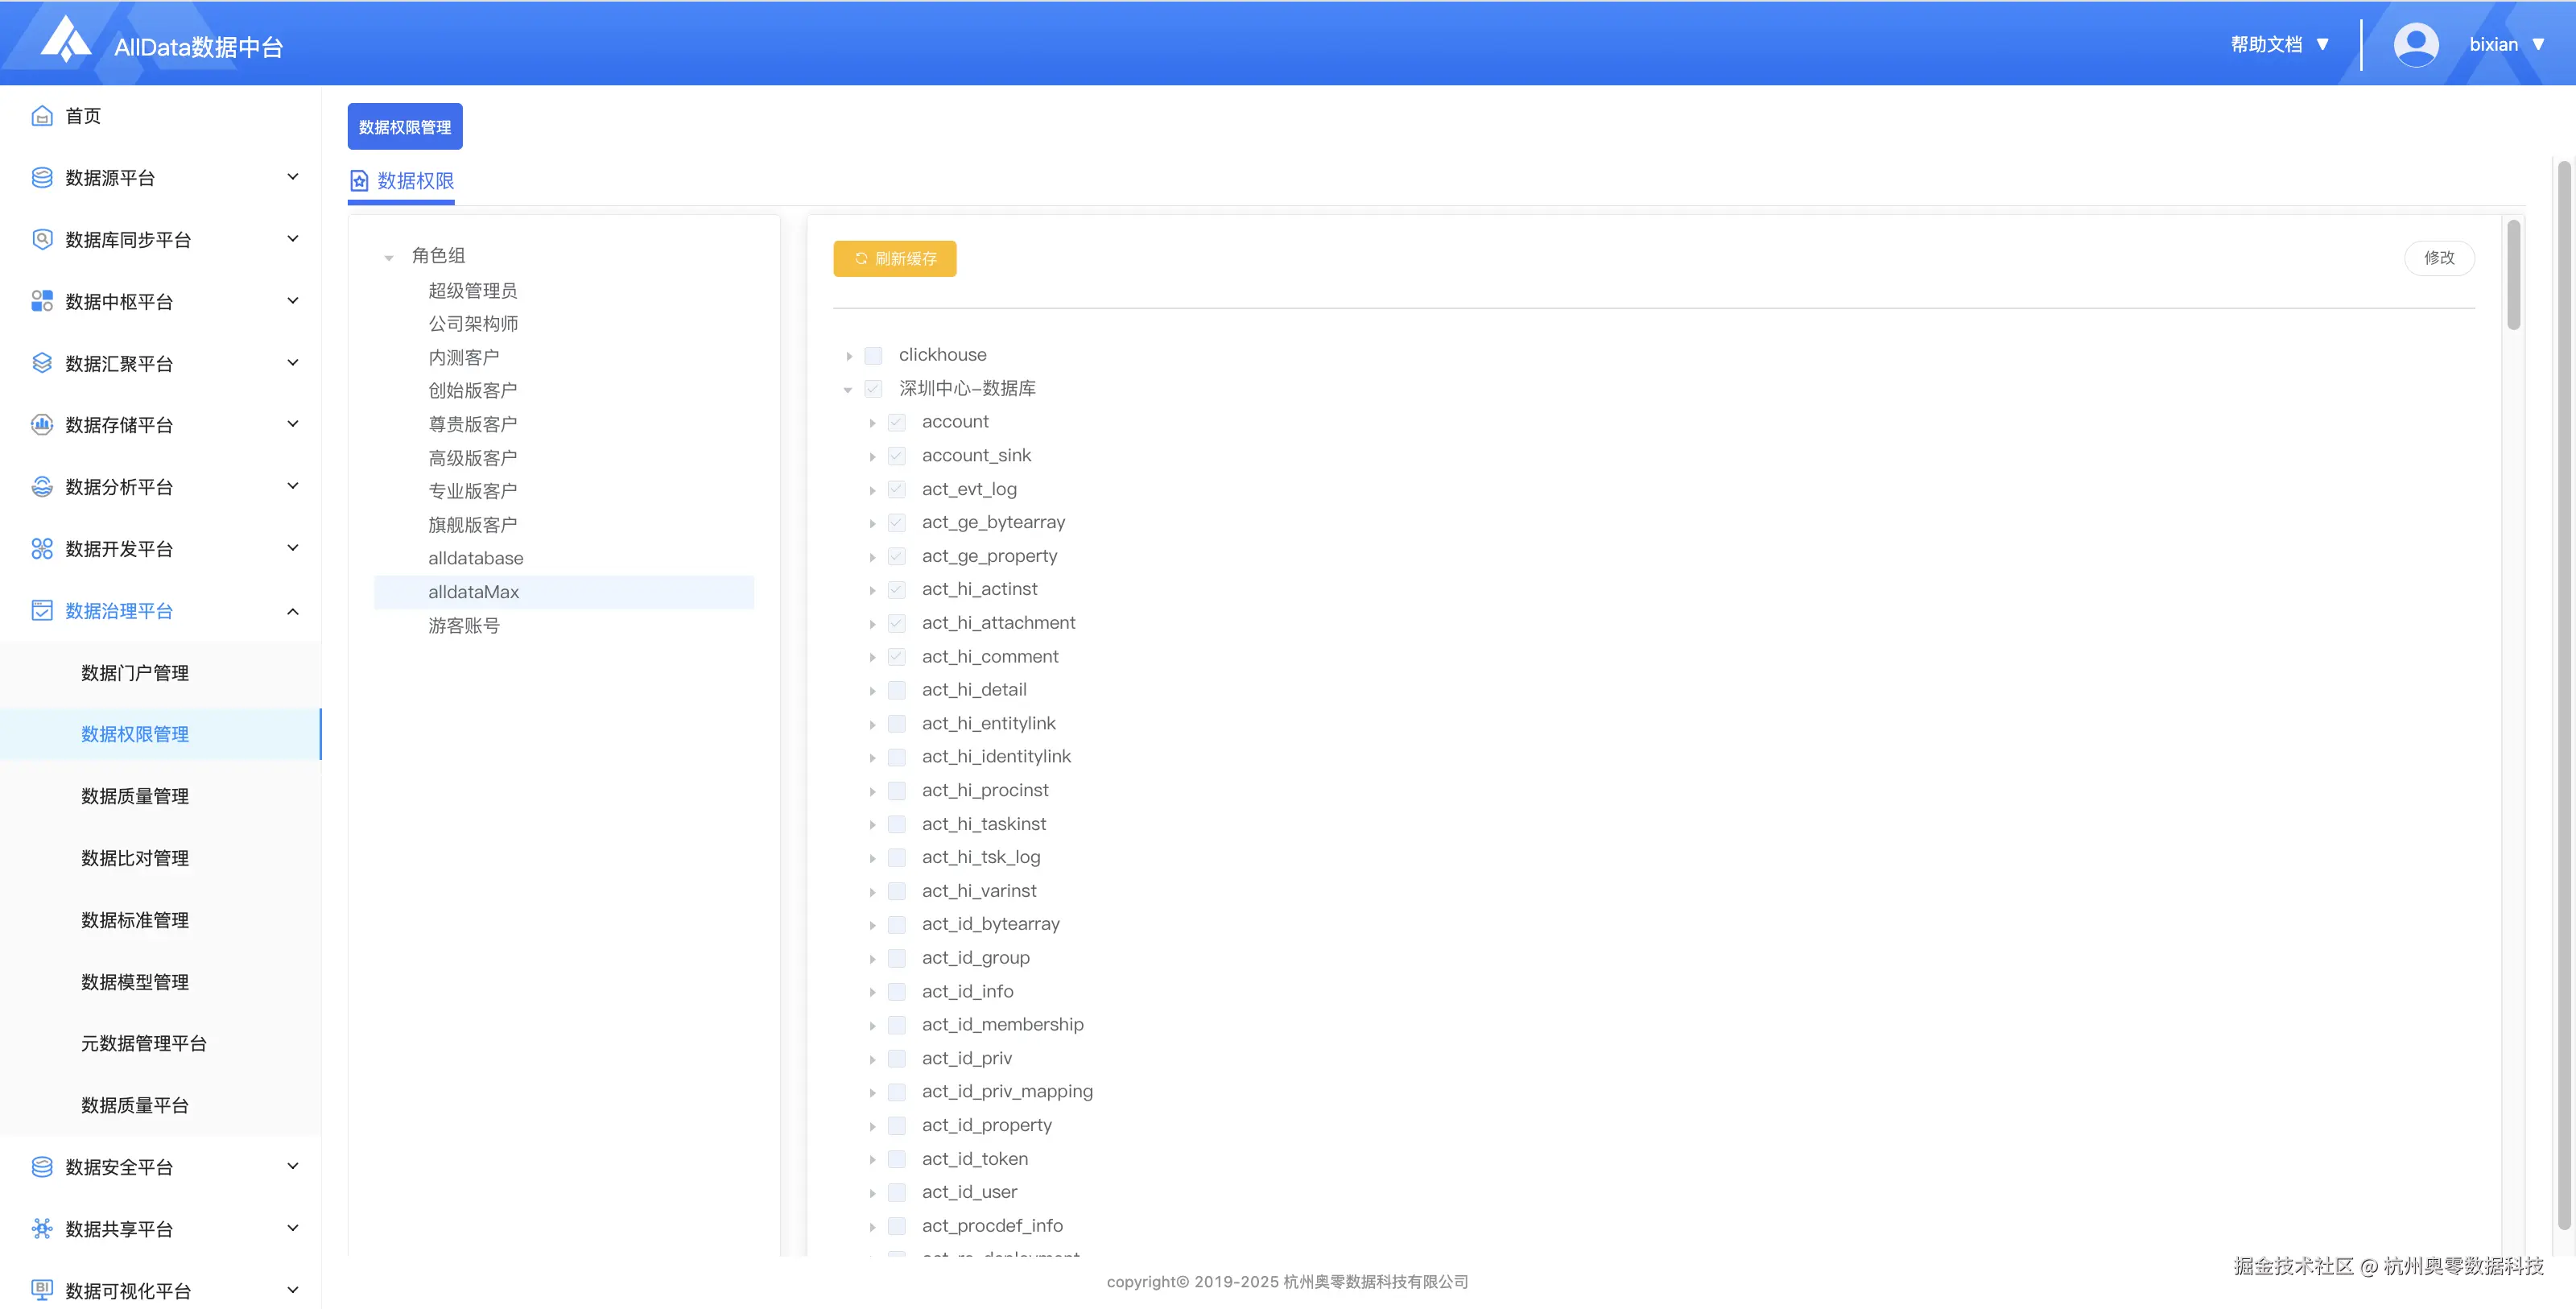Click the 数据库同步平台 sidebar icon
The image size is (2576, 1309).
click(41, 239)
